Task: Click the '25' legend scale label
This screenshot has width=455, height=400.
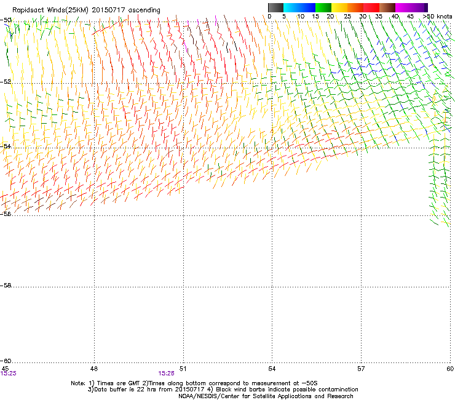Action: click(347, 17)
